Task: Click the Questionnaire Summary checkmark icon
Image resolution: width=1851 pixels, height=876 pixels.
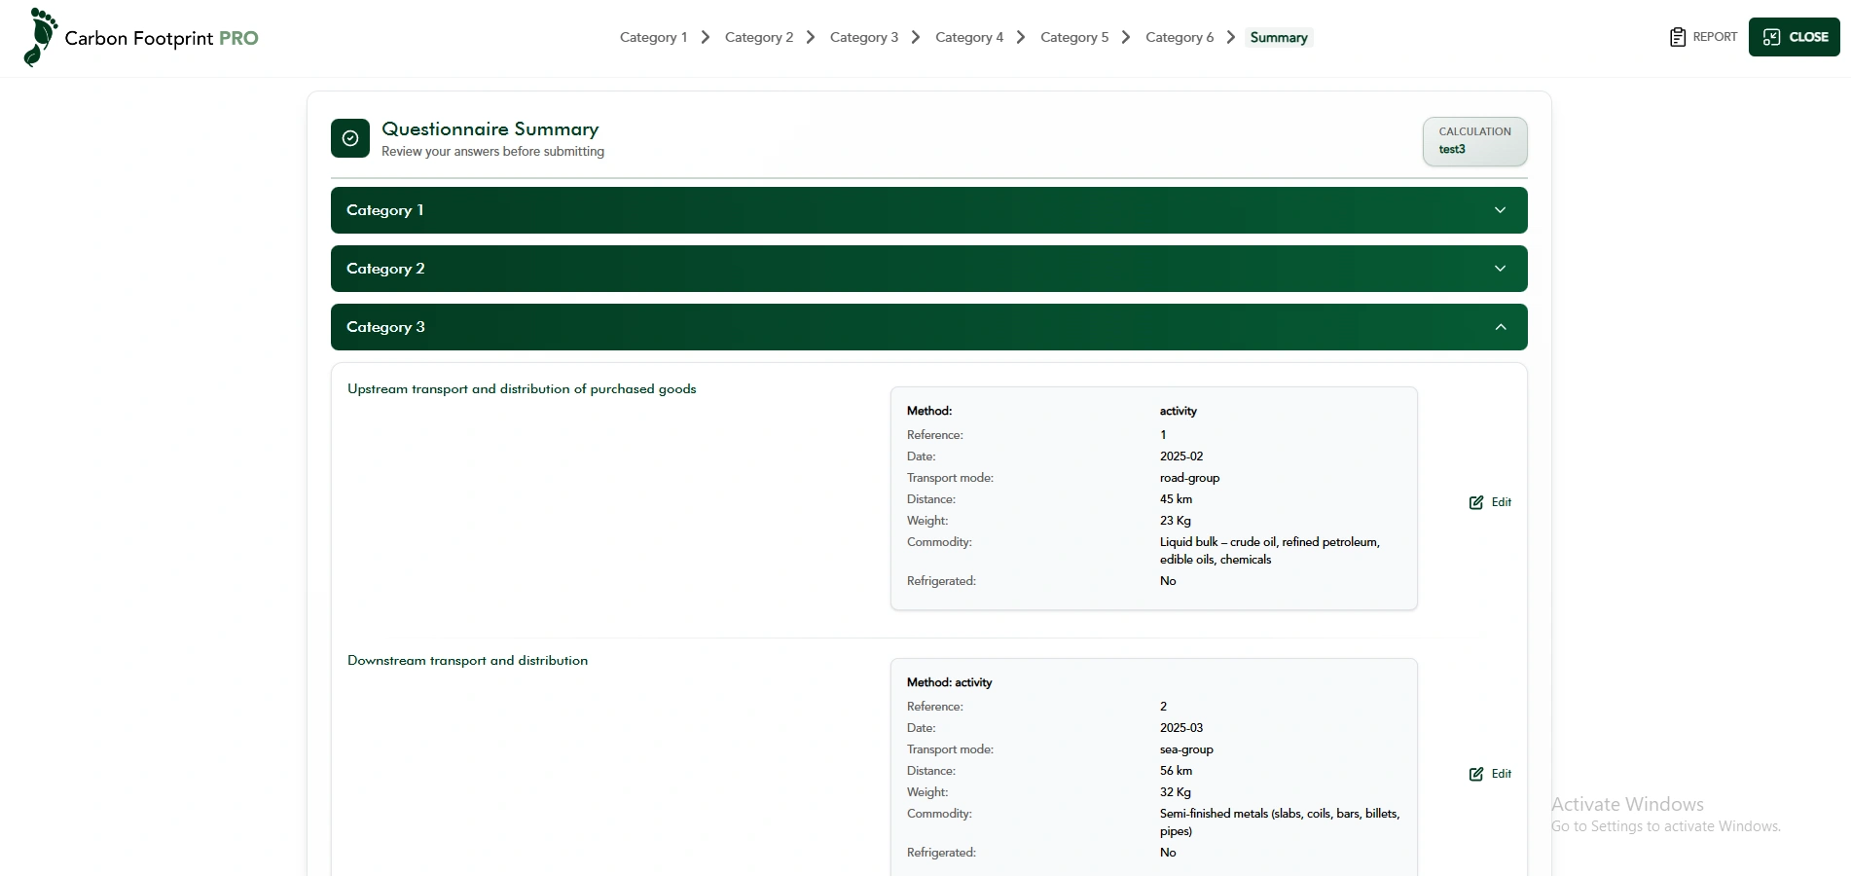Action: [x=350, y=138]
